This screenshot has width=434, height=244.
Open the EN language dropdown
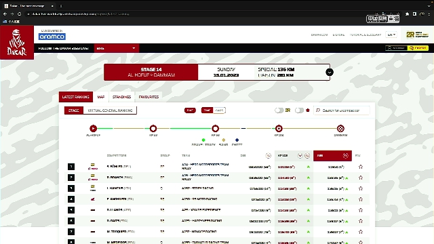(391, 35)
